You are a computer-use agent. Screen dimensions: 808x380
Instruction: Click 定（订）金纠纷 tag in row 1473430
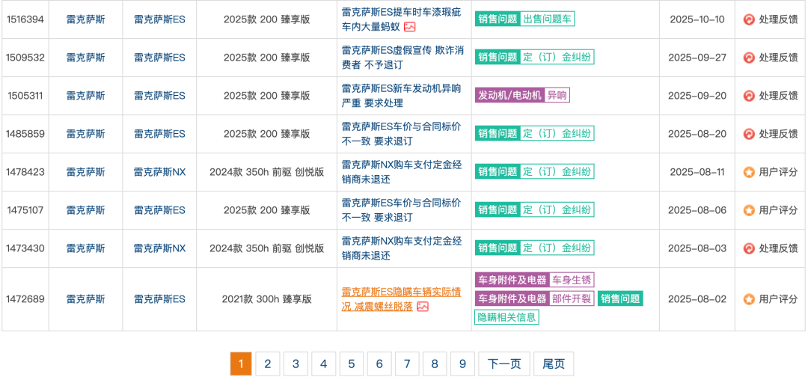pyautogui.click(x=557, y=248)
